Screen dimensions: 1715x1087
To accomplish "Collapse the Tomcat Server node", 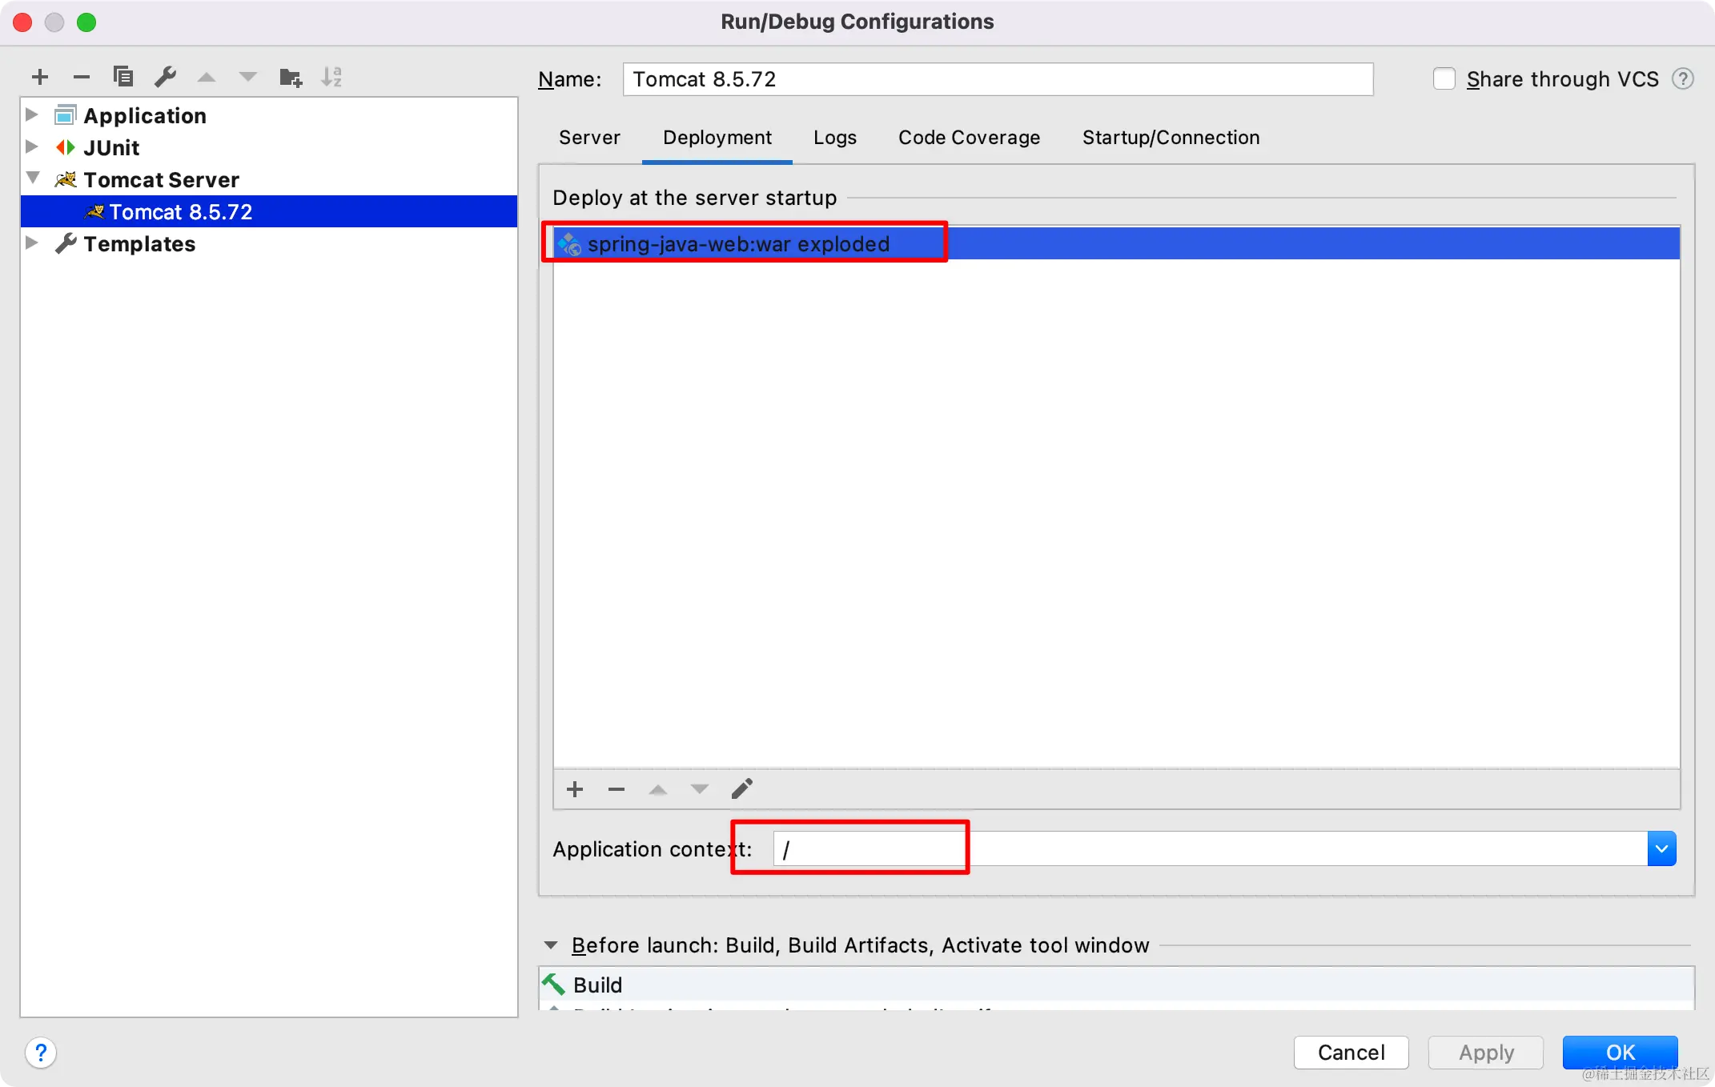I will (x=33, y=178).
